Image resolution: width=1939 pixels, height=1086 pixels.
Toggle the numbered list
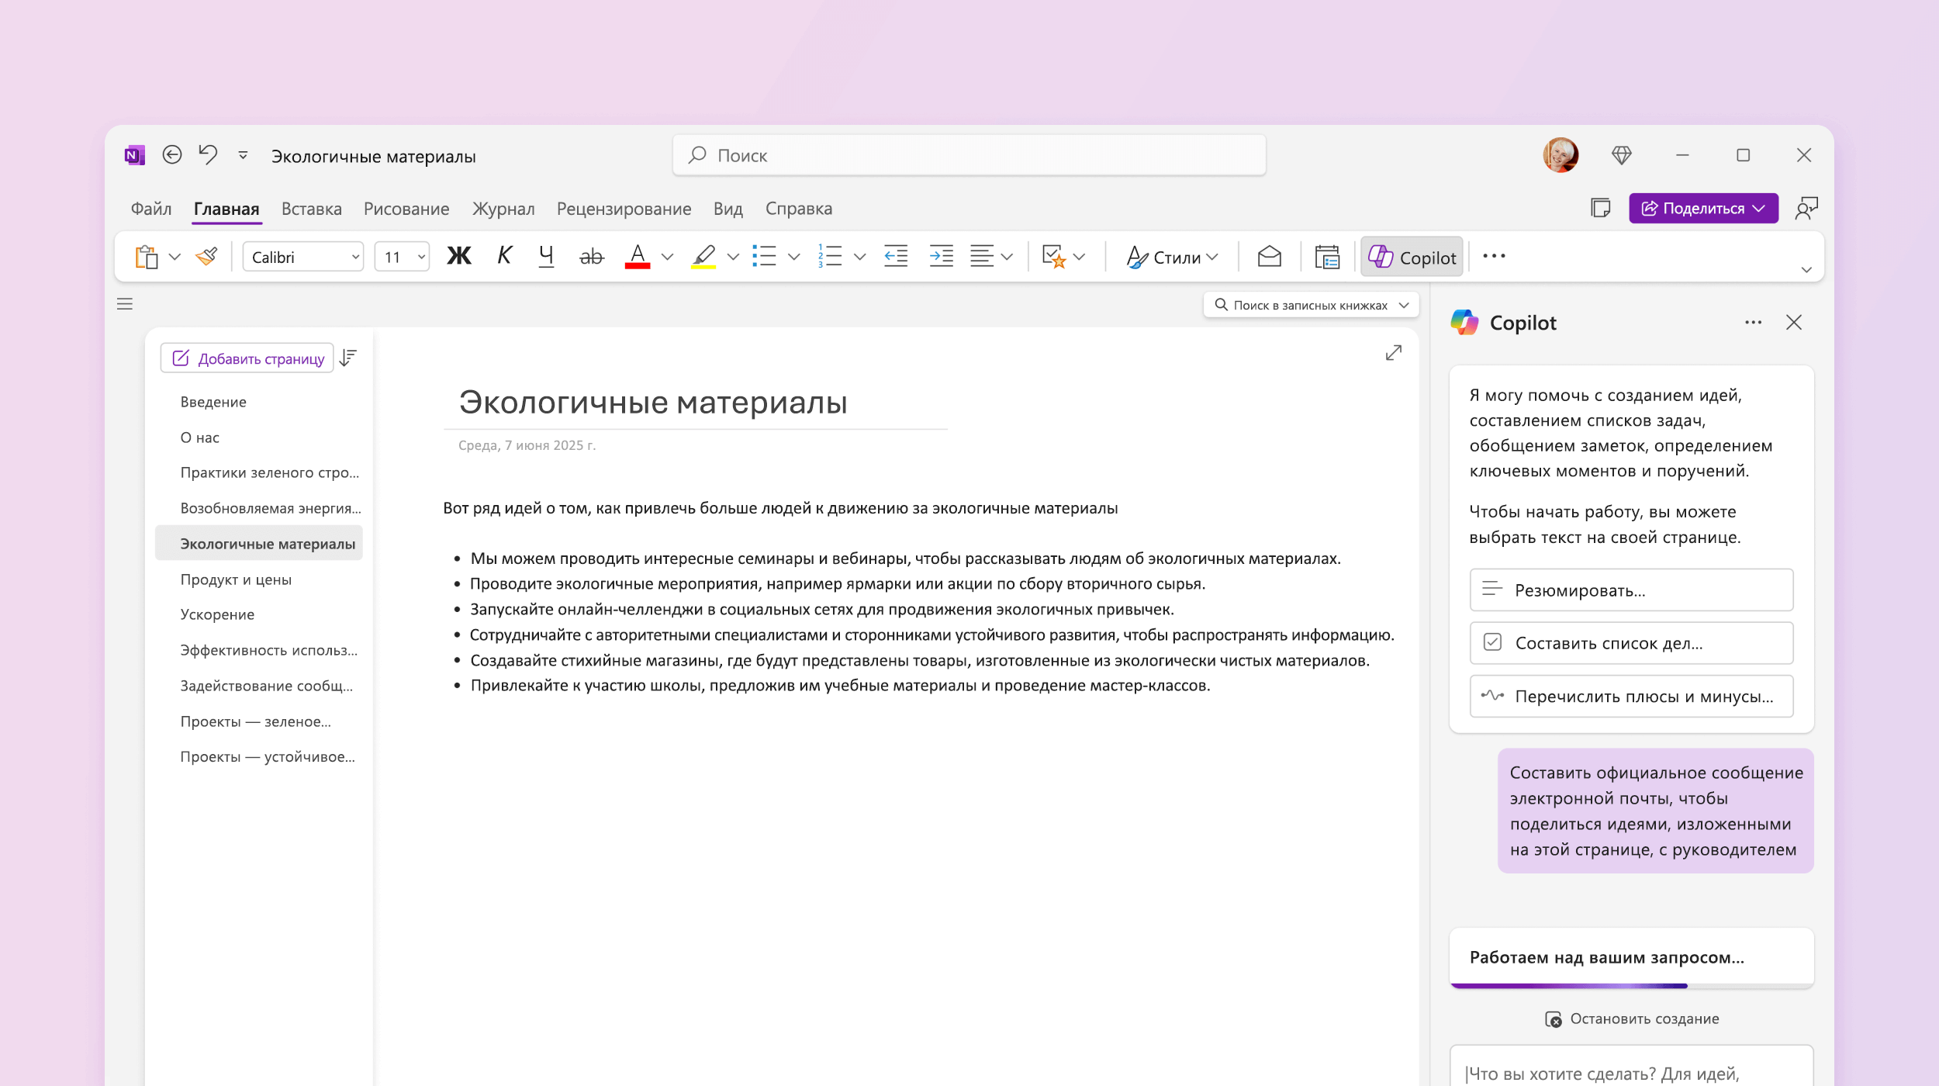point(830,256)
